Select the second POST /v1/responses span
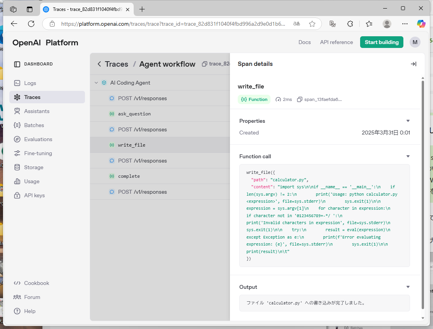Image resolution: width=433 pixels, height=329 pixels. pos(160,129)
